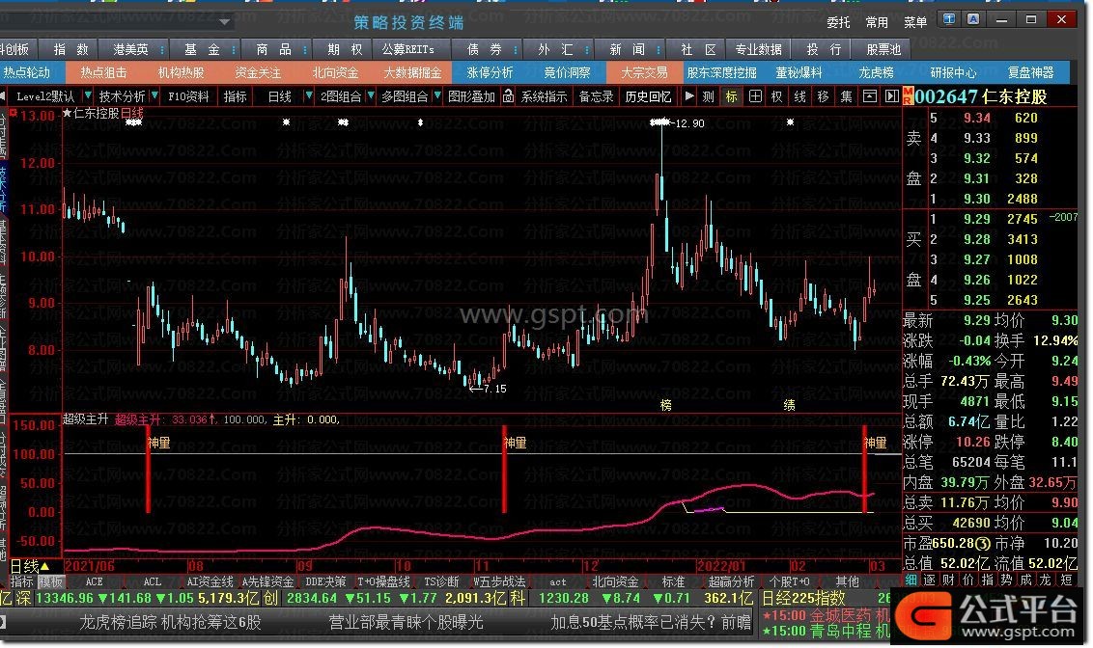
Task: Select the 线 line drawing icon
Action: [799, 96]
